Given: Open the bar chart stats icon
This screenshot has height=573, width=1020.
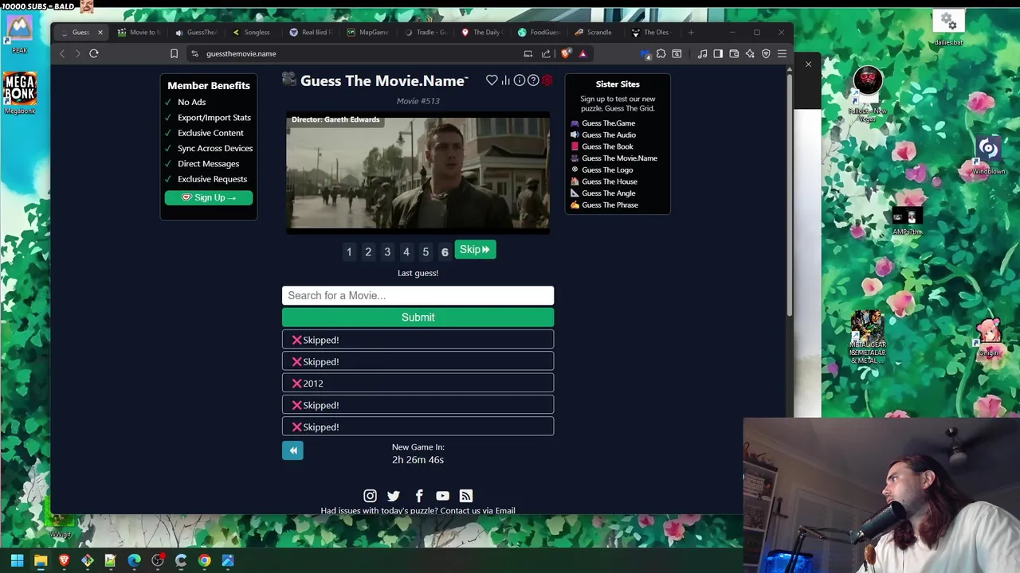Looking at the screenshot, I should pos(506,80).
